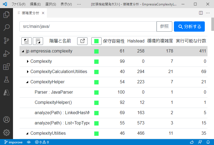Click the vertical scrollbar thumb
The height and width of the screenshot is (145, 214).
[212, 24]
